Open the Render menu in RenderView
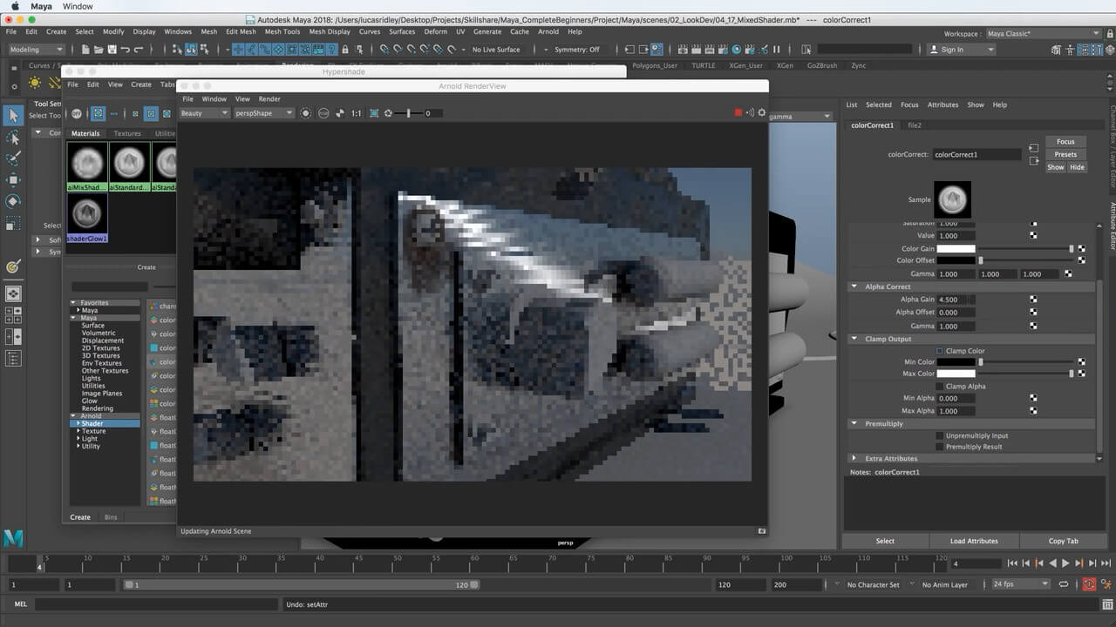The image size is (1116, 627). (269, 99)
